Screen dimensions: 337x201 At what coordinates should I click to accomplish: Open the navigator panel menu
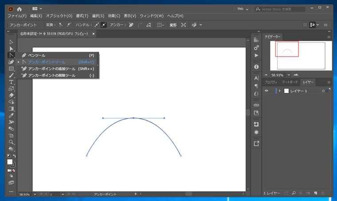point(329,37)
